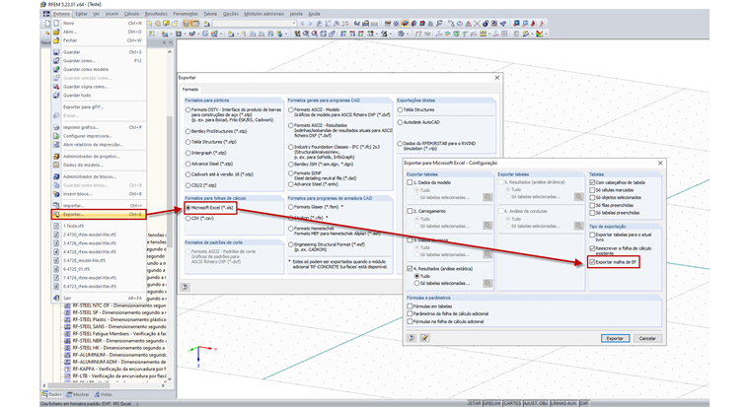Viewport: 750px width, 407px height.
Task: Click the Exportar button in Excel dialog
Action: point(615,338)
